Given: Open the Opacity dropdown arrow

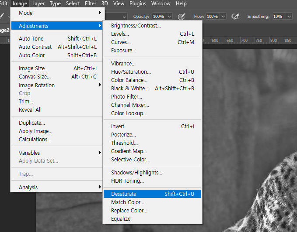Looking at the screenshot, I should 169,17.
